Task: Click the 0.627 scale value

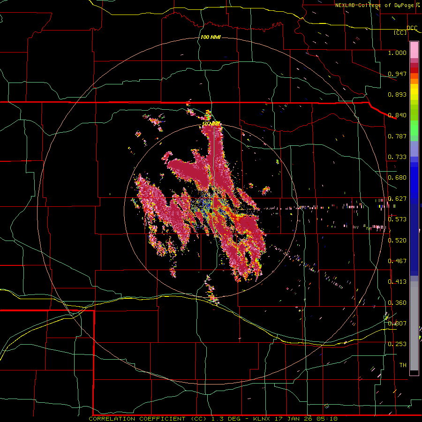Action: [397, 199]
